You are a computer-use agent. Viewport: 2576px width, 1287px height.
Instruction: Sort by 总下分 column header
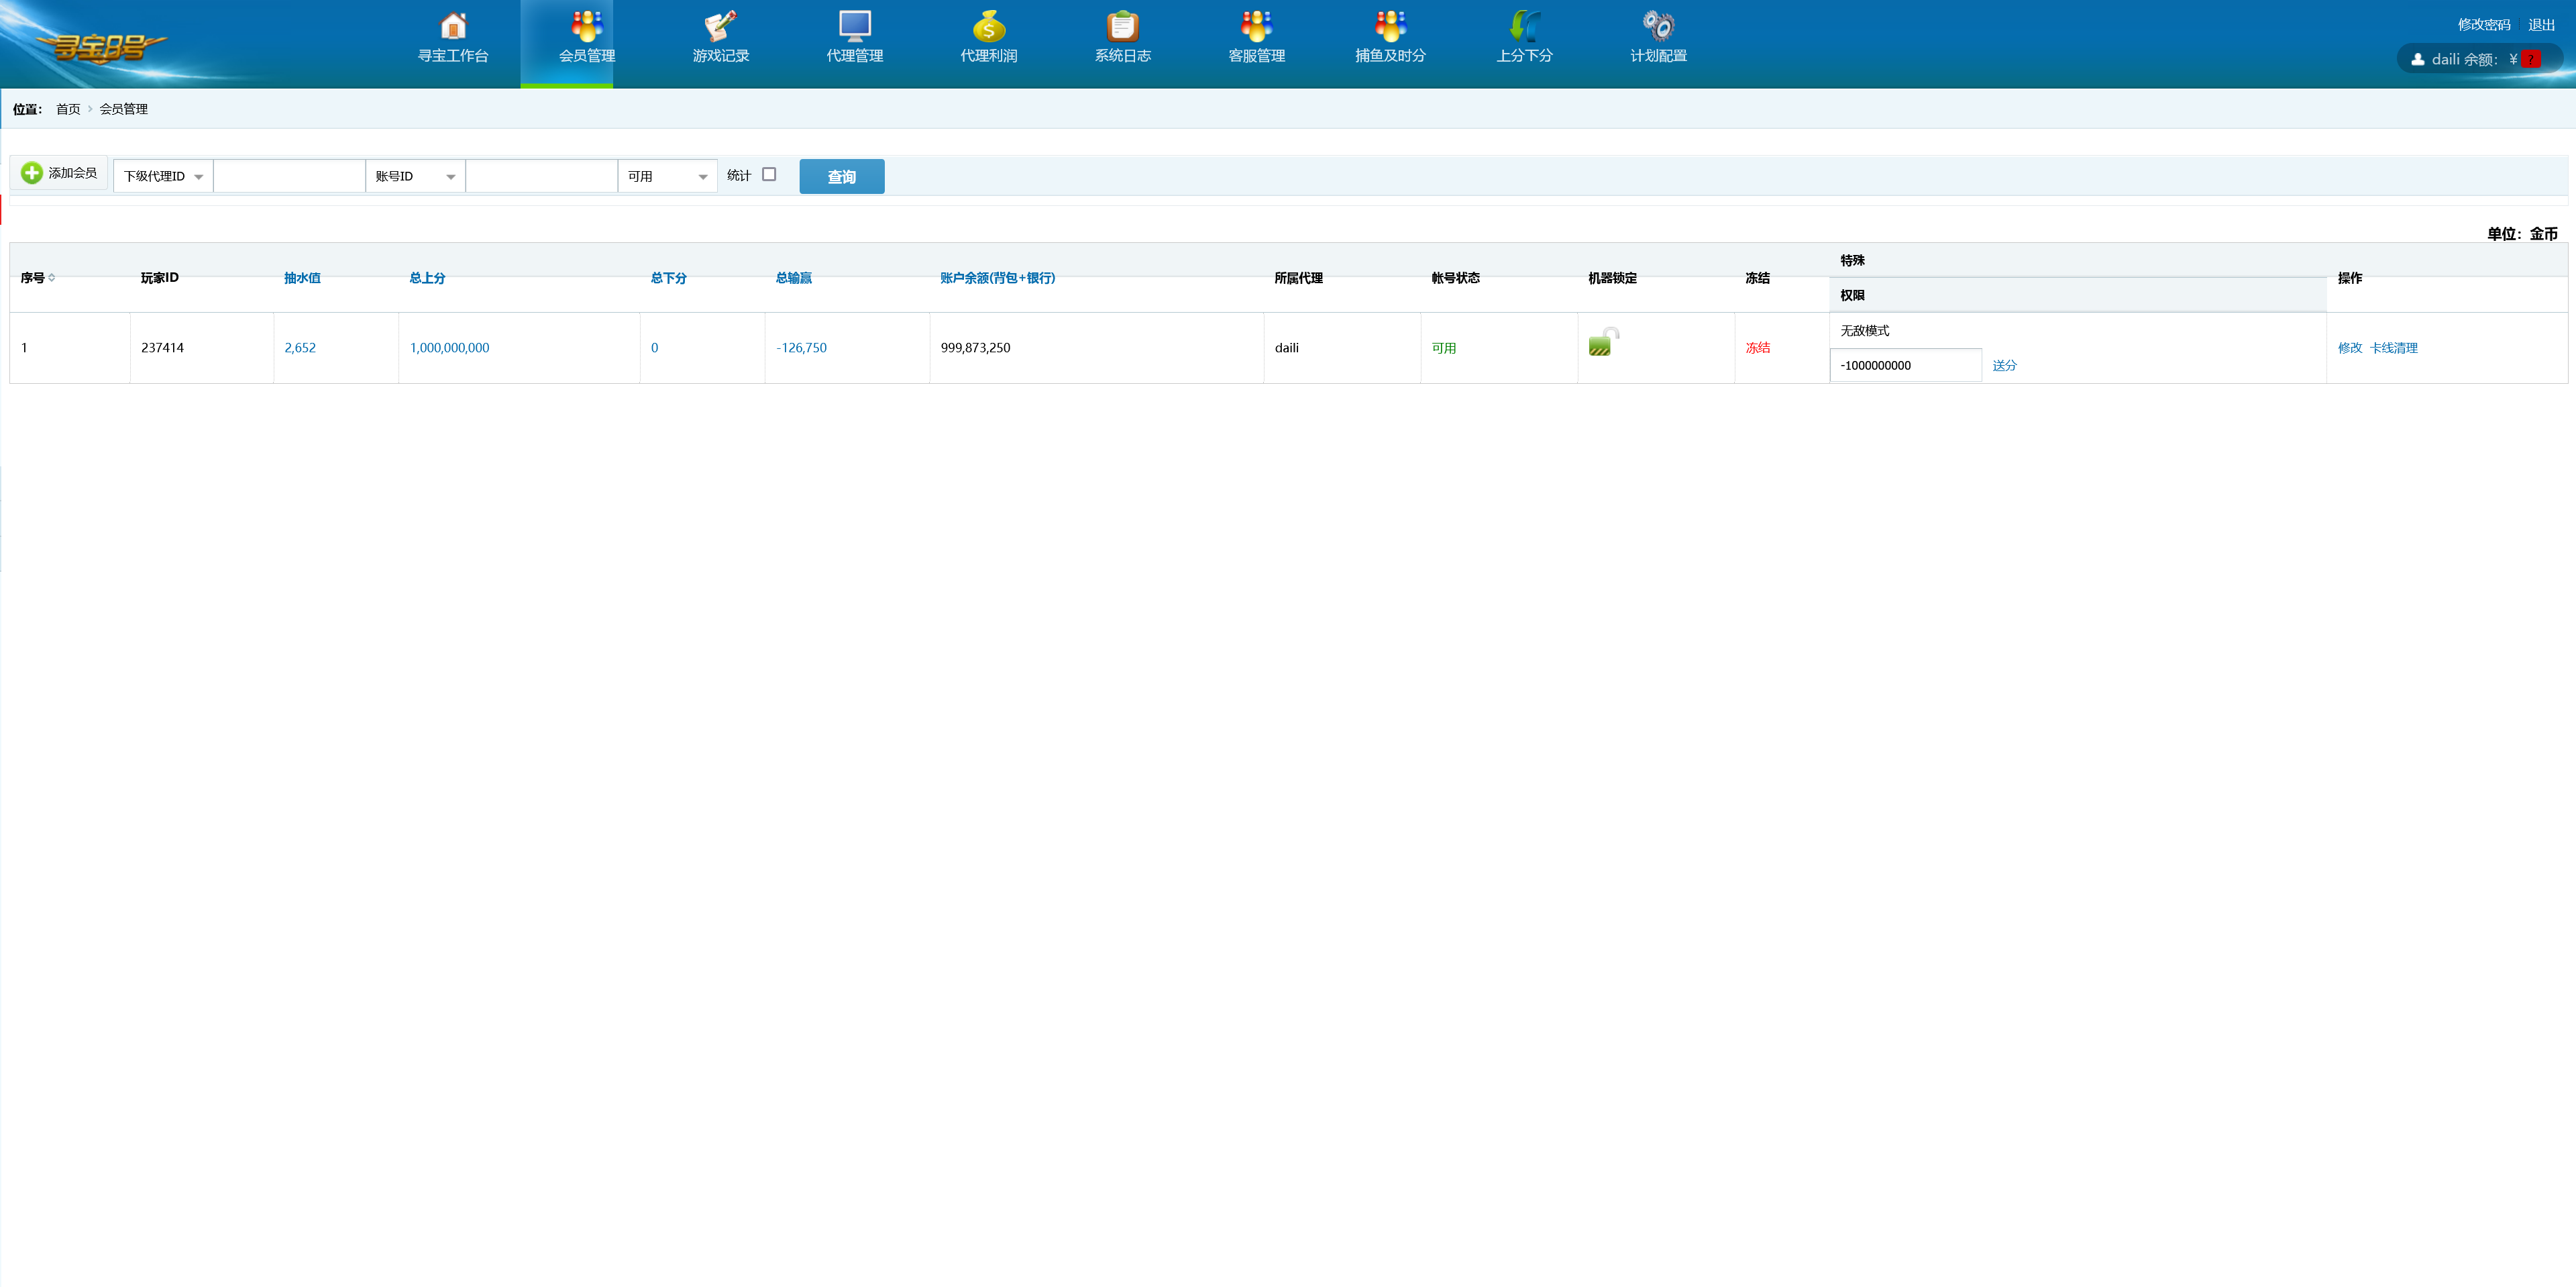coord(669,278)
